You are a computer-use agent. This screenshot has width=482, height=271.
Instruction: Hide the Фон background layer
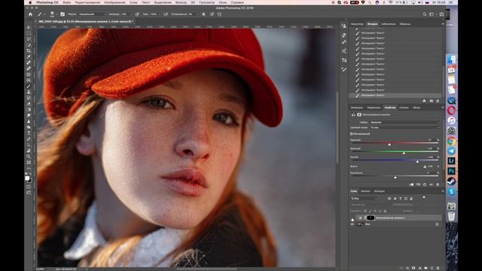tap(352, 224)
